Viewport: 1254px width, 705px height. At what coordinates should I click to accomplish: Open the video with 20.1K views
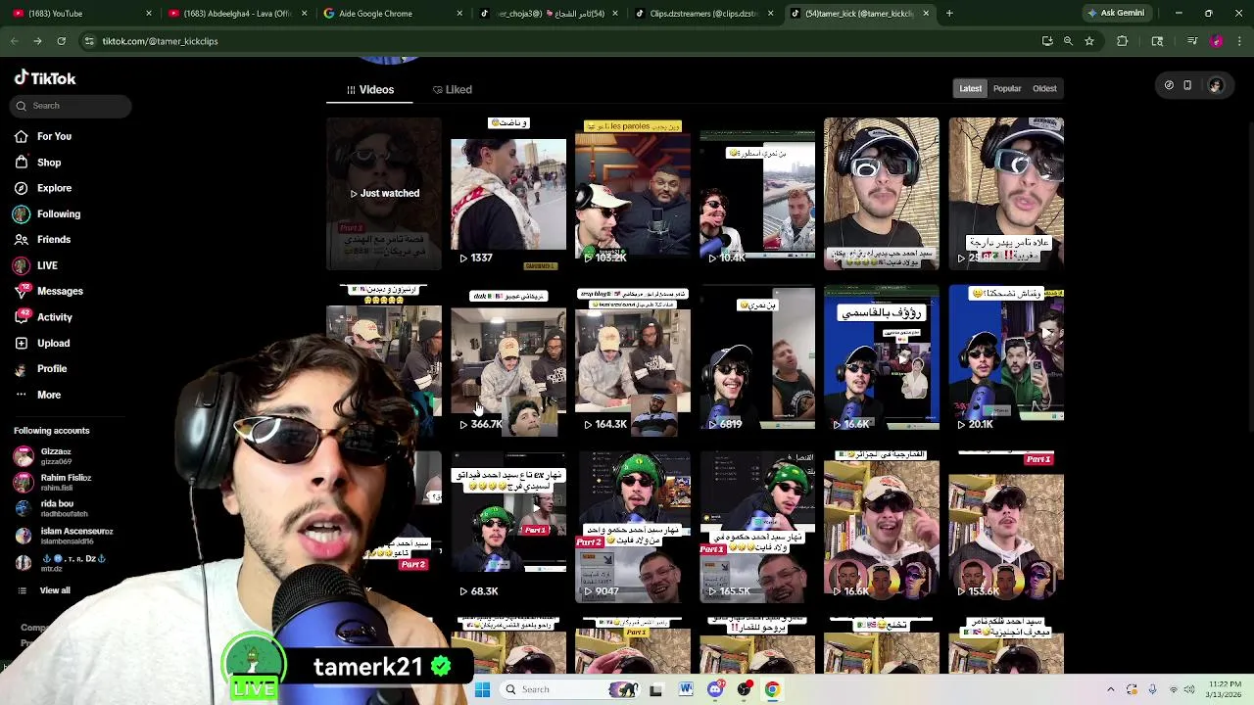point(1006,358)
